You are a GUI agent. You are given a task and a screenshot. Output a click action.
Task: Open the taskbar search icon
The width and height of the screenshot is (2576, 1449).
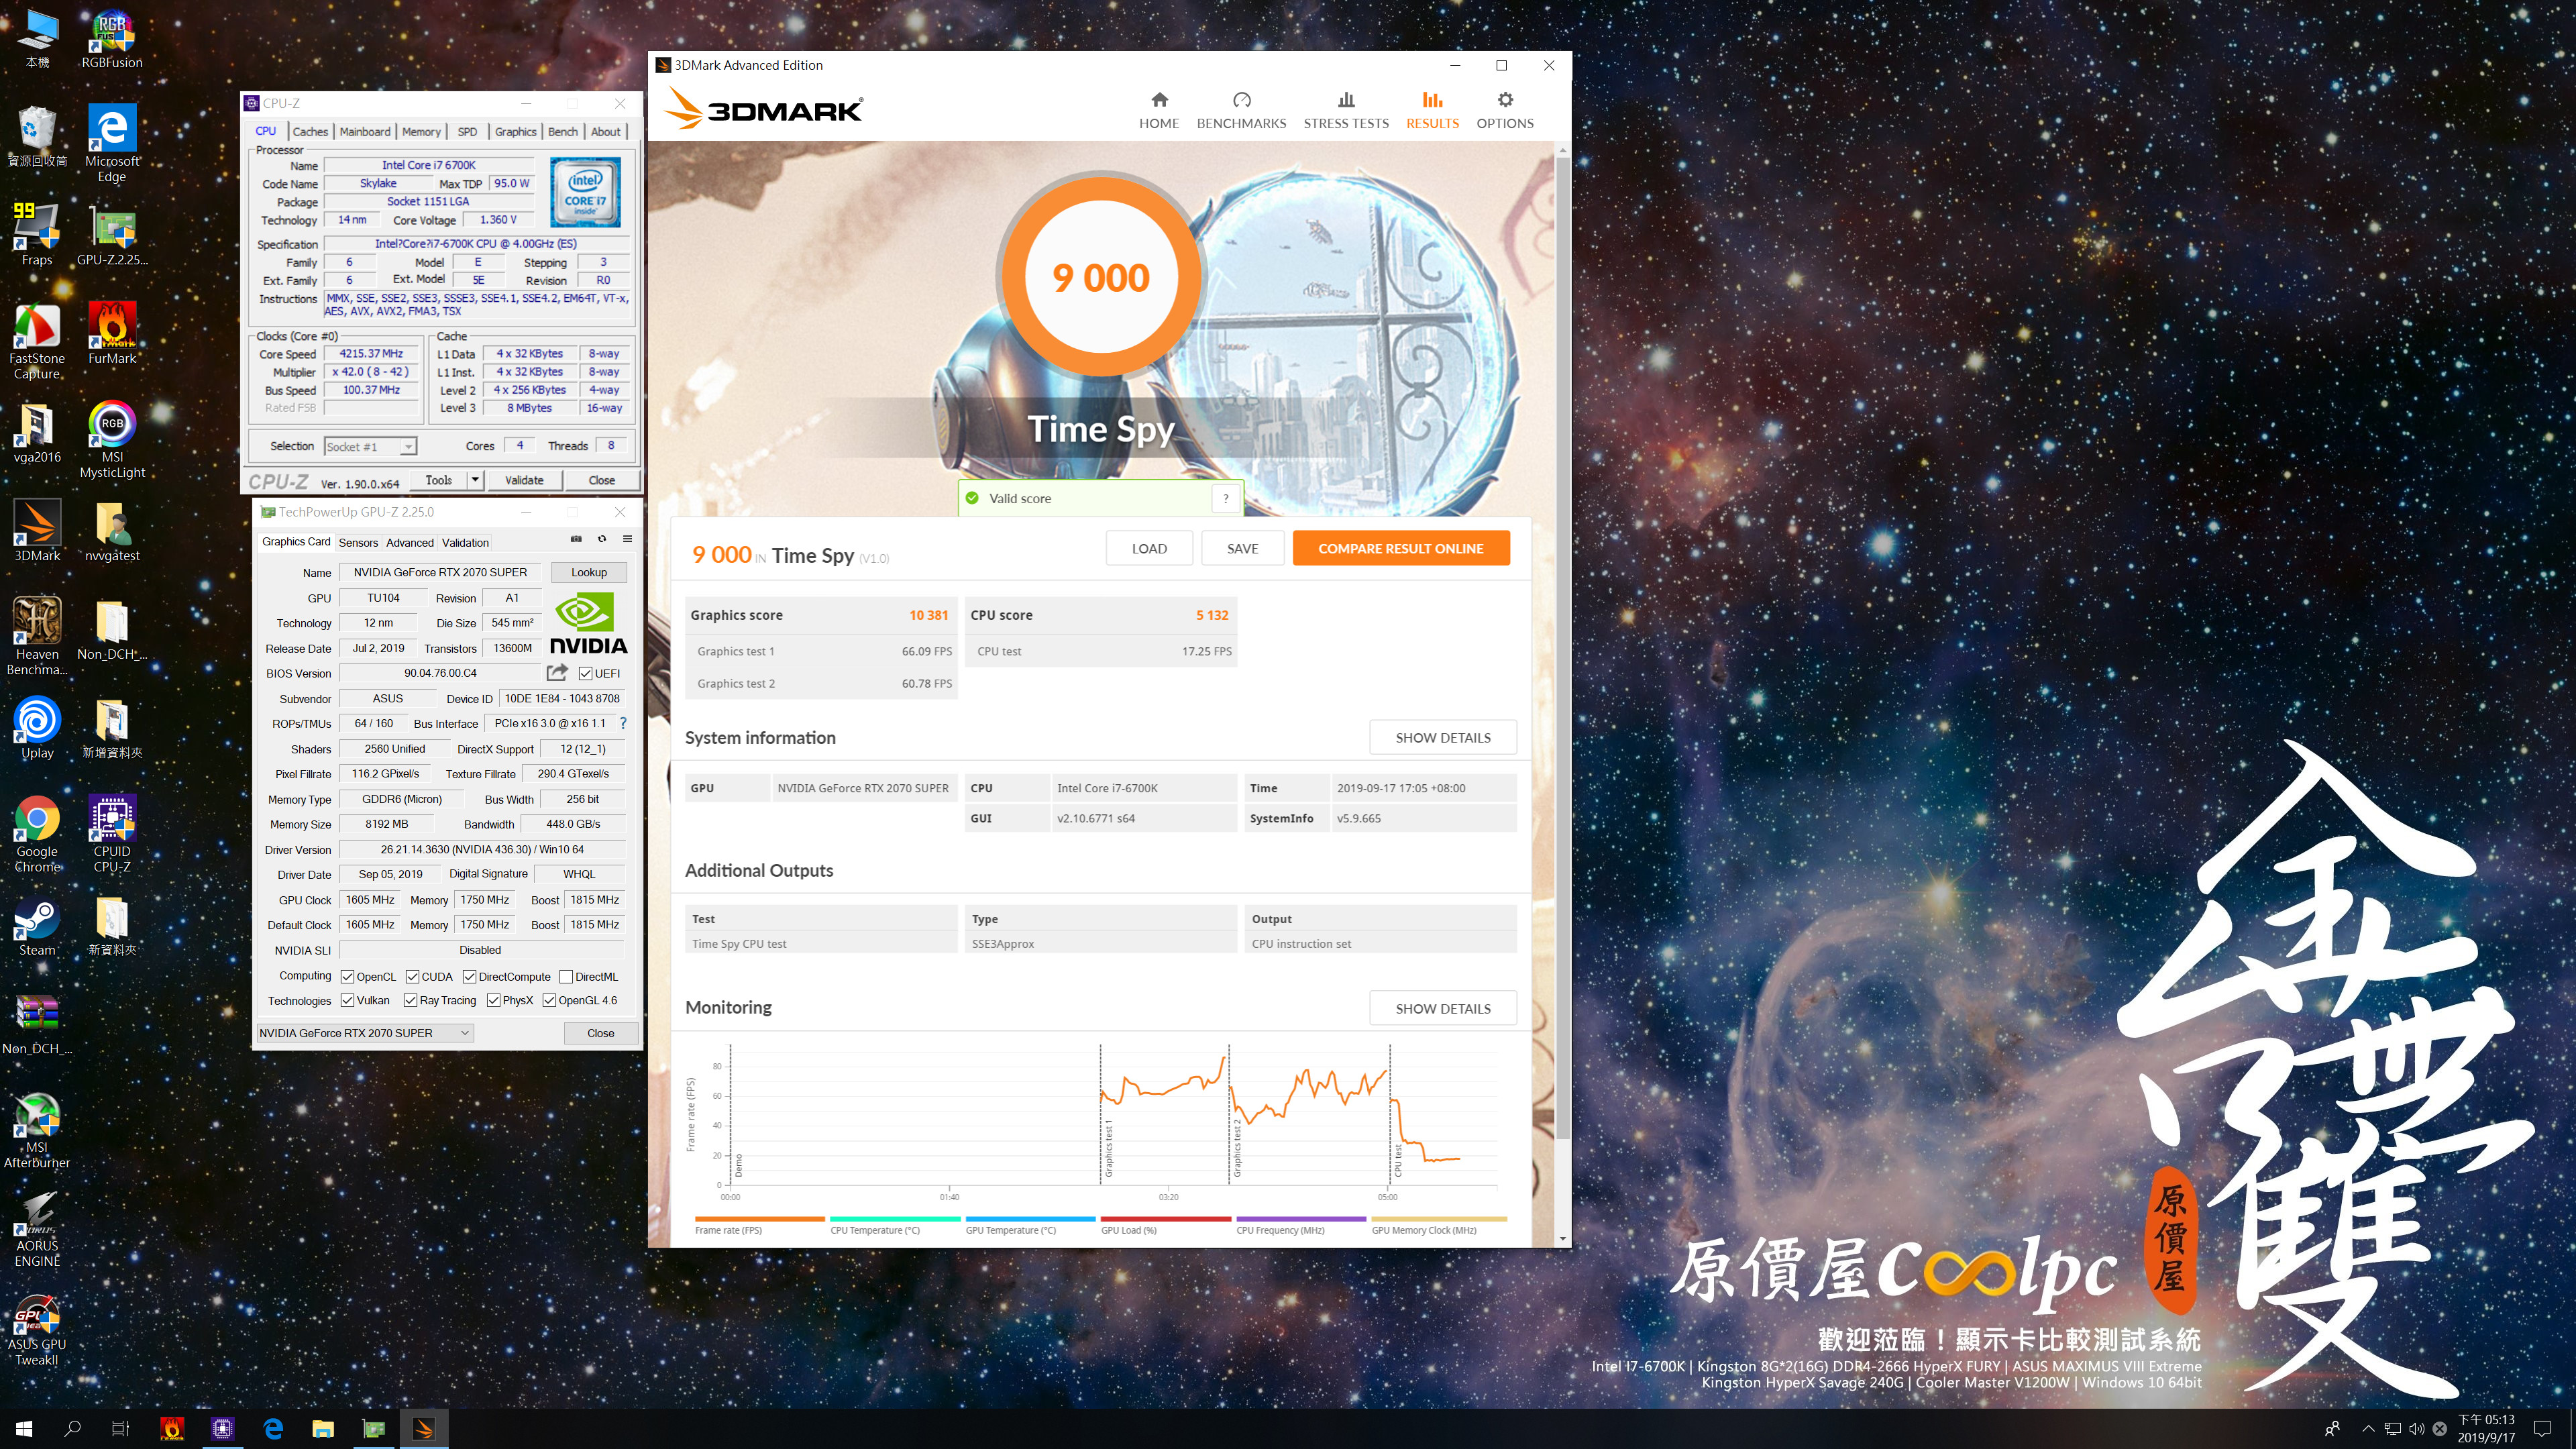(72, 1428)
